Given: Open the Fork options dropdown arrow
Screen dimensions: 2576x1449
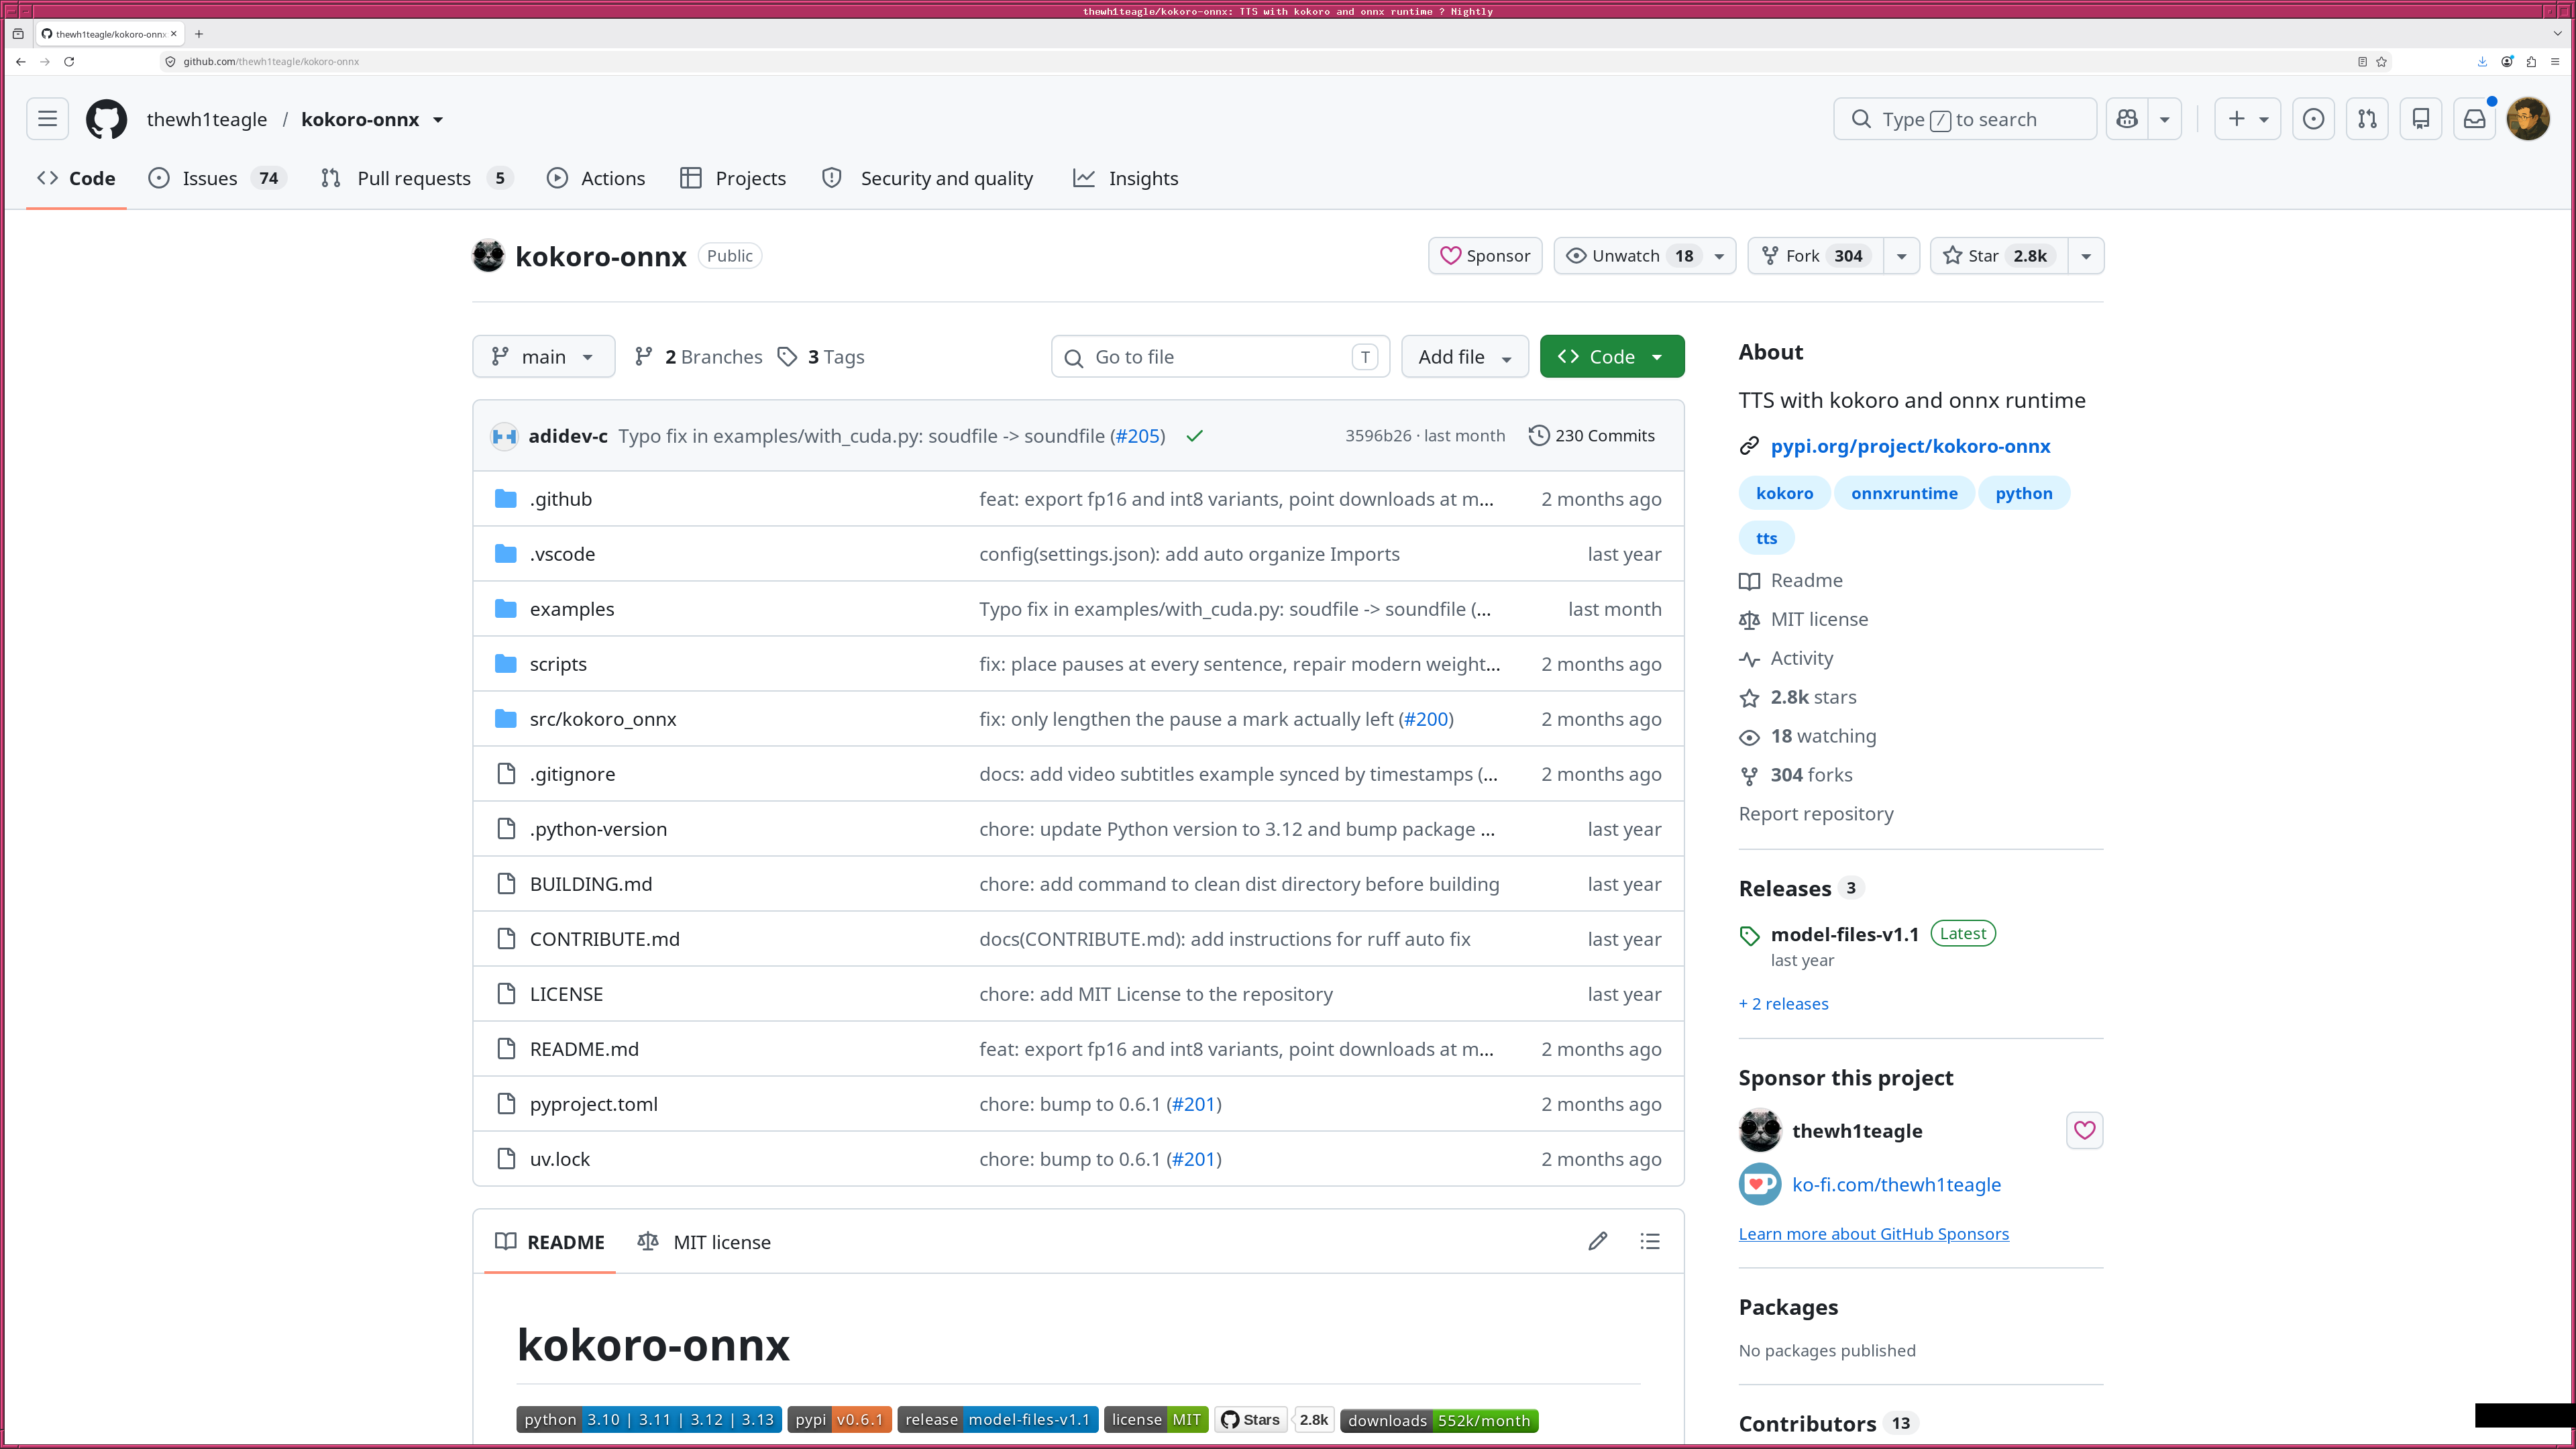Looking at the screenshot, I should [x=1901, y=256].
